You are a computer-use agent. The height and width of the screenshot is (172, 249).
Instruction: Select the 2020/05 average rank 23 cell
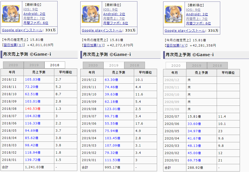tap(228, 131)
